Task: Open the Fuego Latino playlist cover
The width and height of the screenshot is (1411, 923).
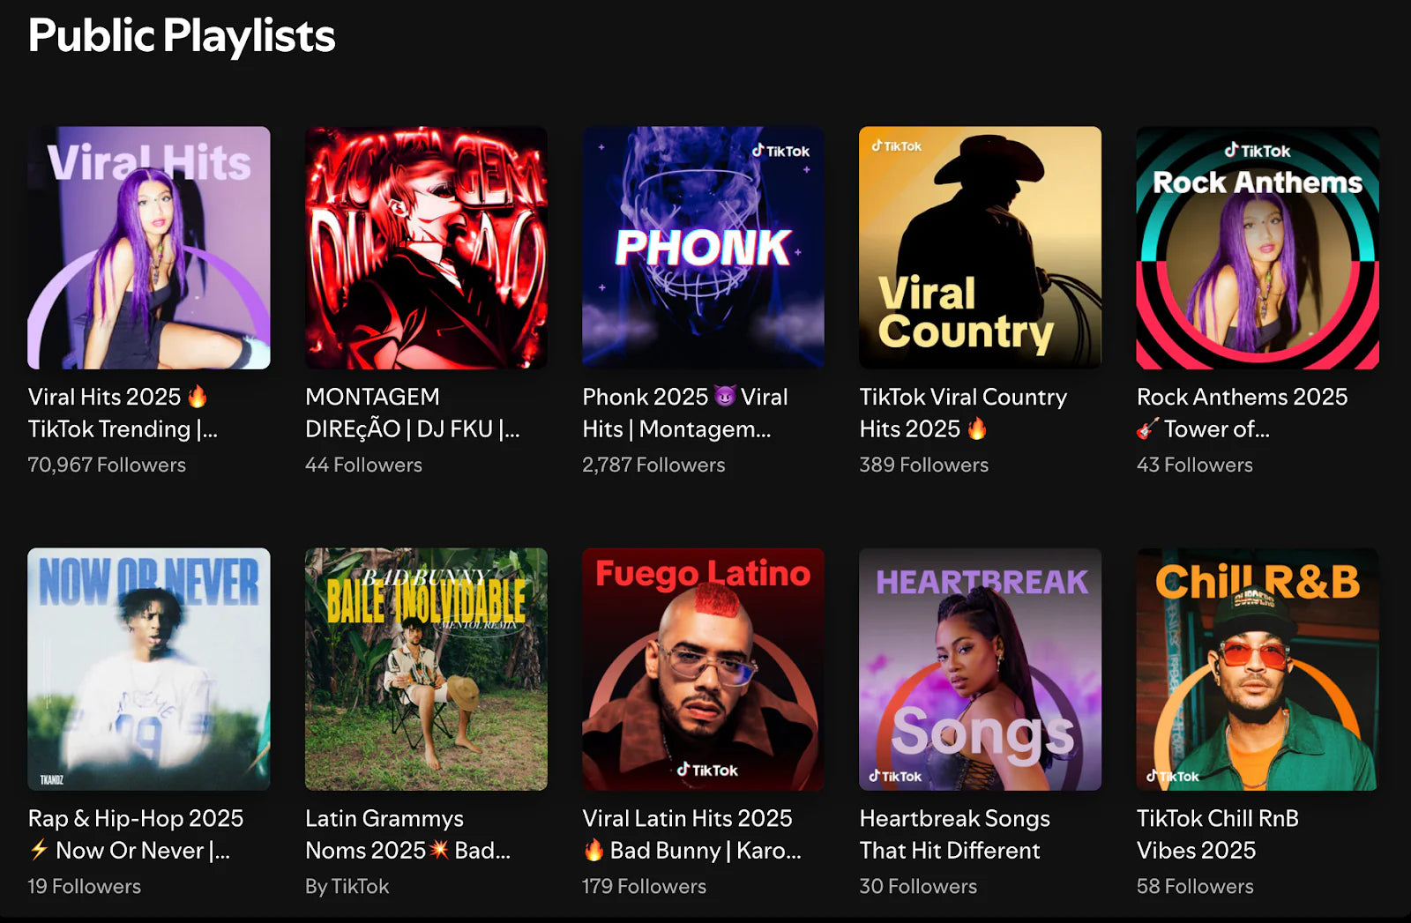Action: (x=703, y=669)
